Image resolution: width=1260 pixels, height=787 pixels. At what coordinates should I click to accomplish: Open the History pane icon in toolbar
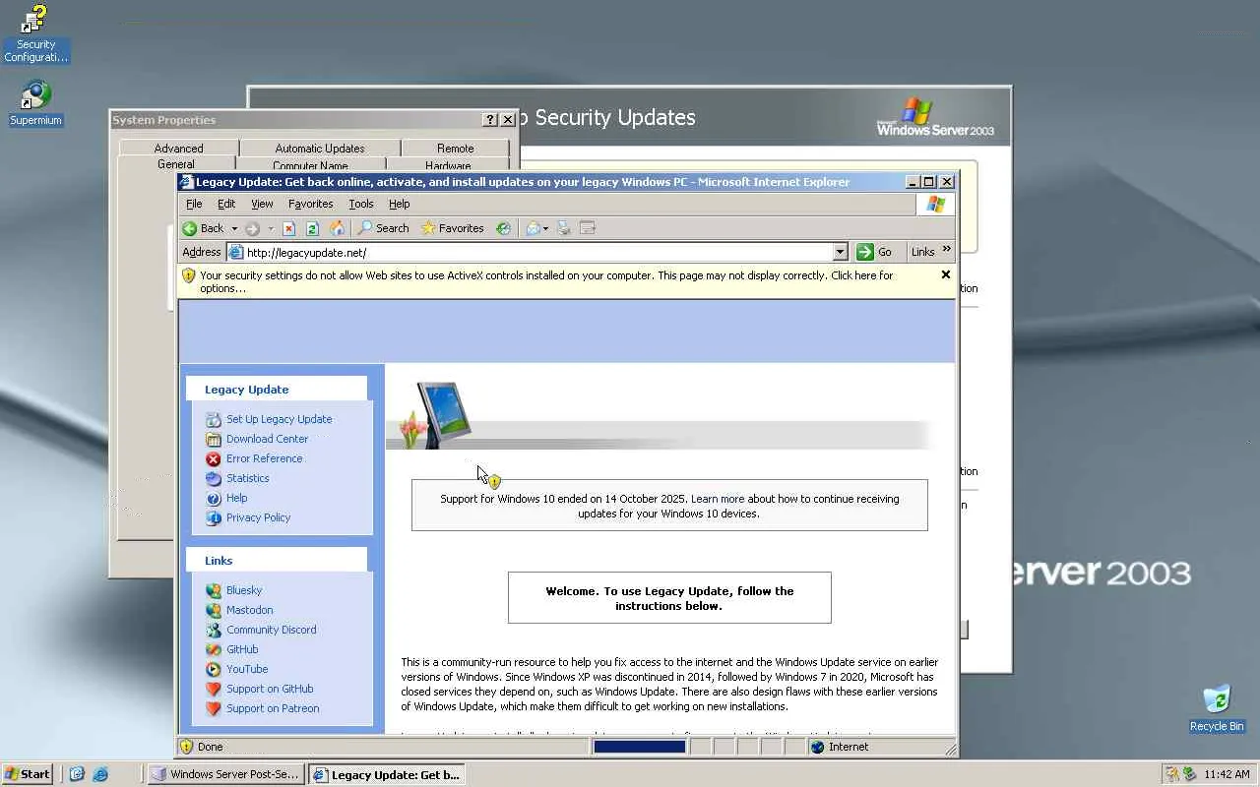tap(503, 228)
